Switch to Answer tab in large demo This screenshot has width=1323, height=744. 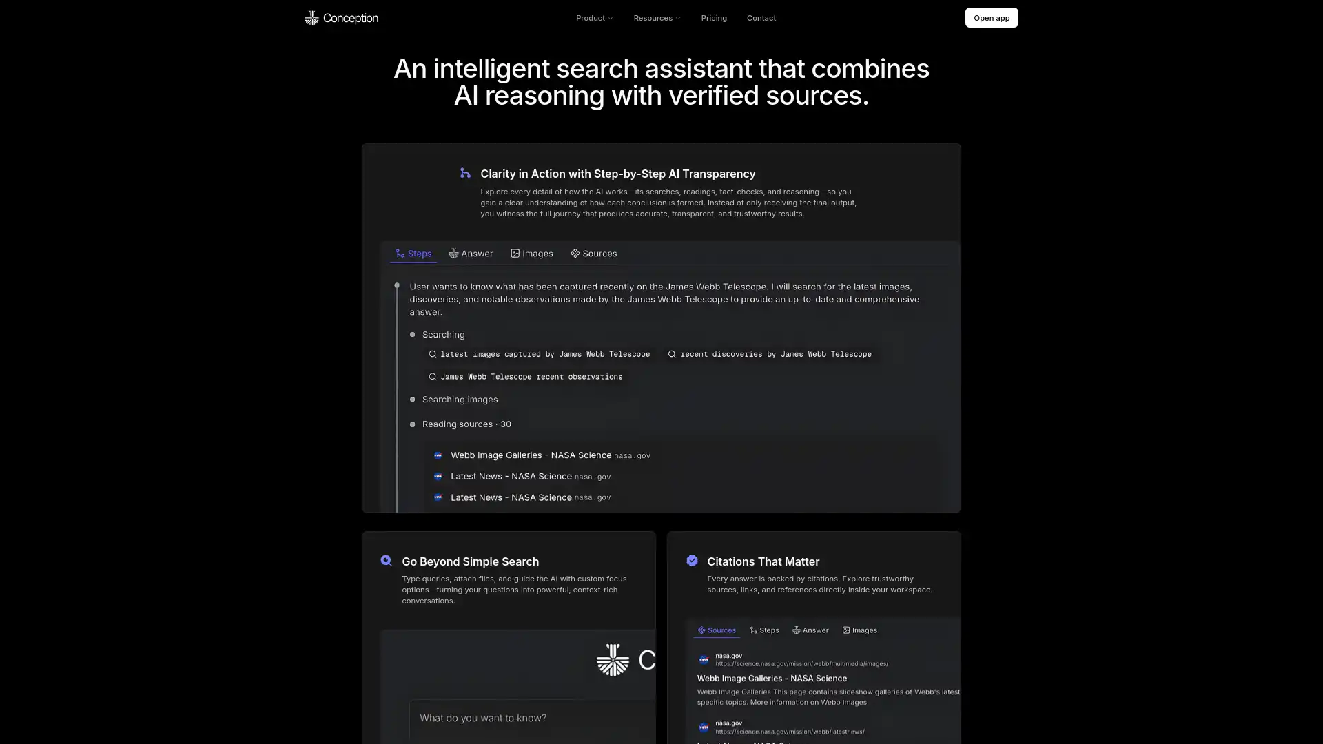pos(471,254)
